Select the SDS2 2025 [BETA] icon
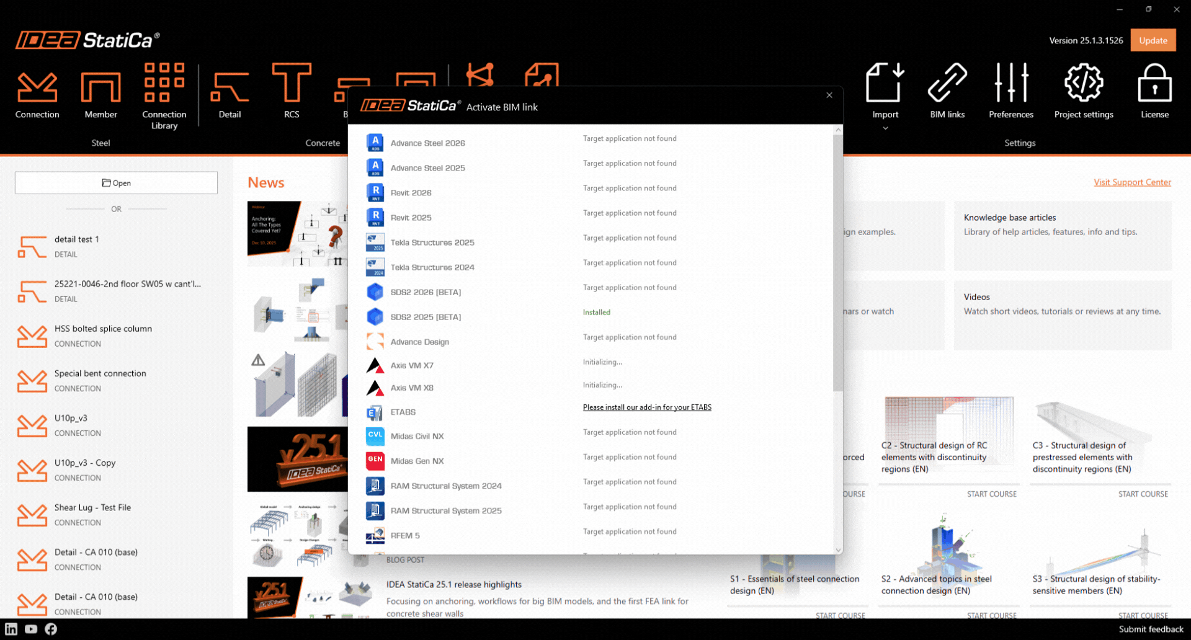Image resolution: width=1191 pixels, height=640 pixels. pos(375,316)
